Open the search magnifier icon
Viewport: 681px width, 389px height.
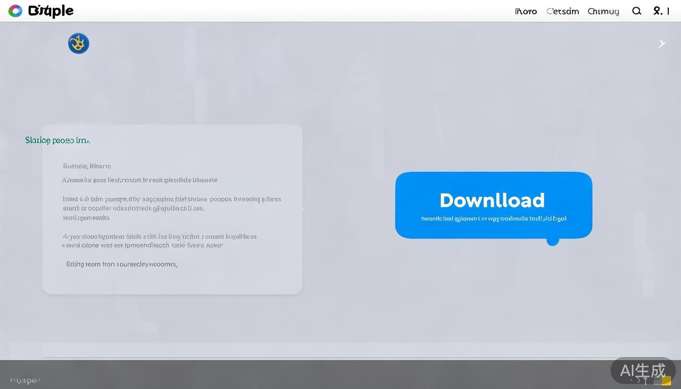(636, 11)
